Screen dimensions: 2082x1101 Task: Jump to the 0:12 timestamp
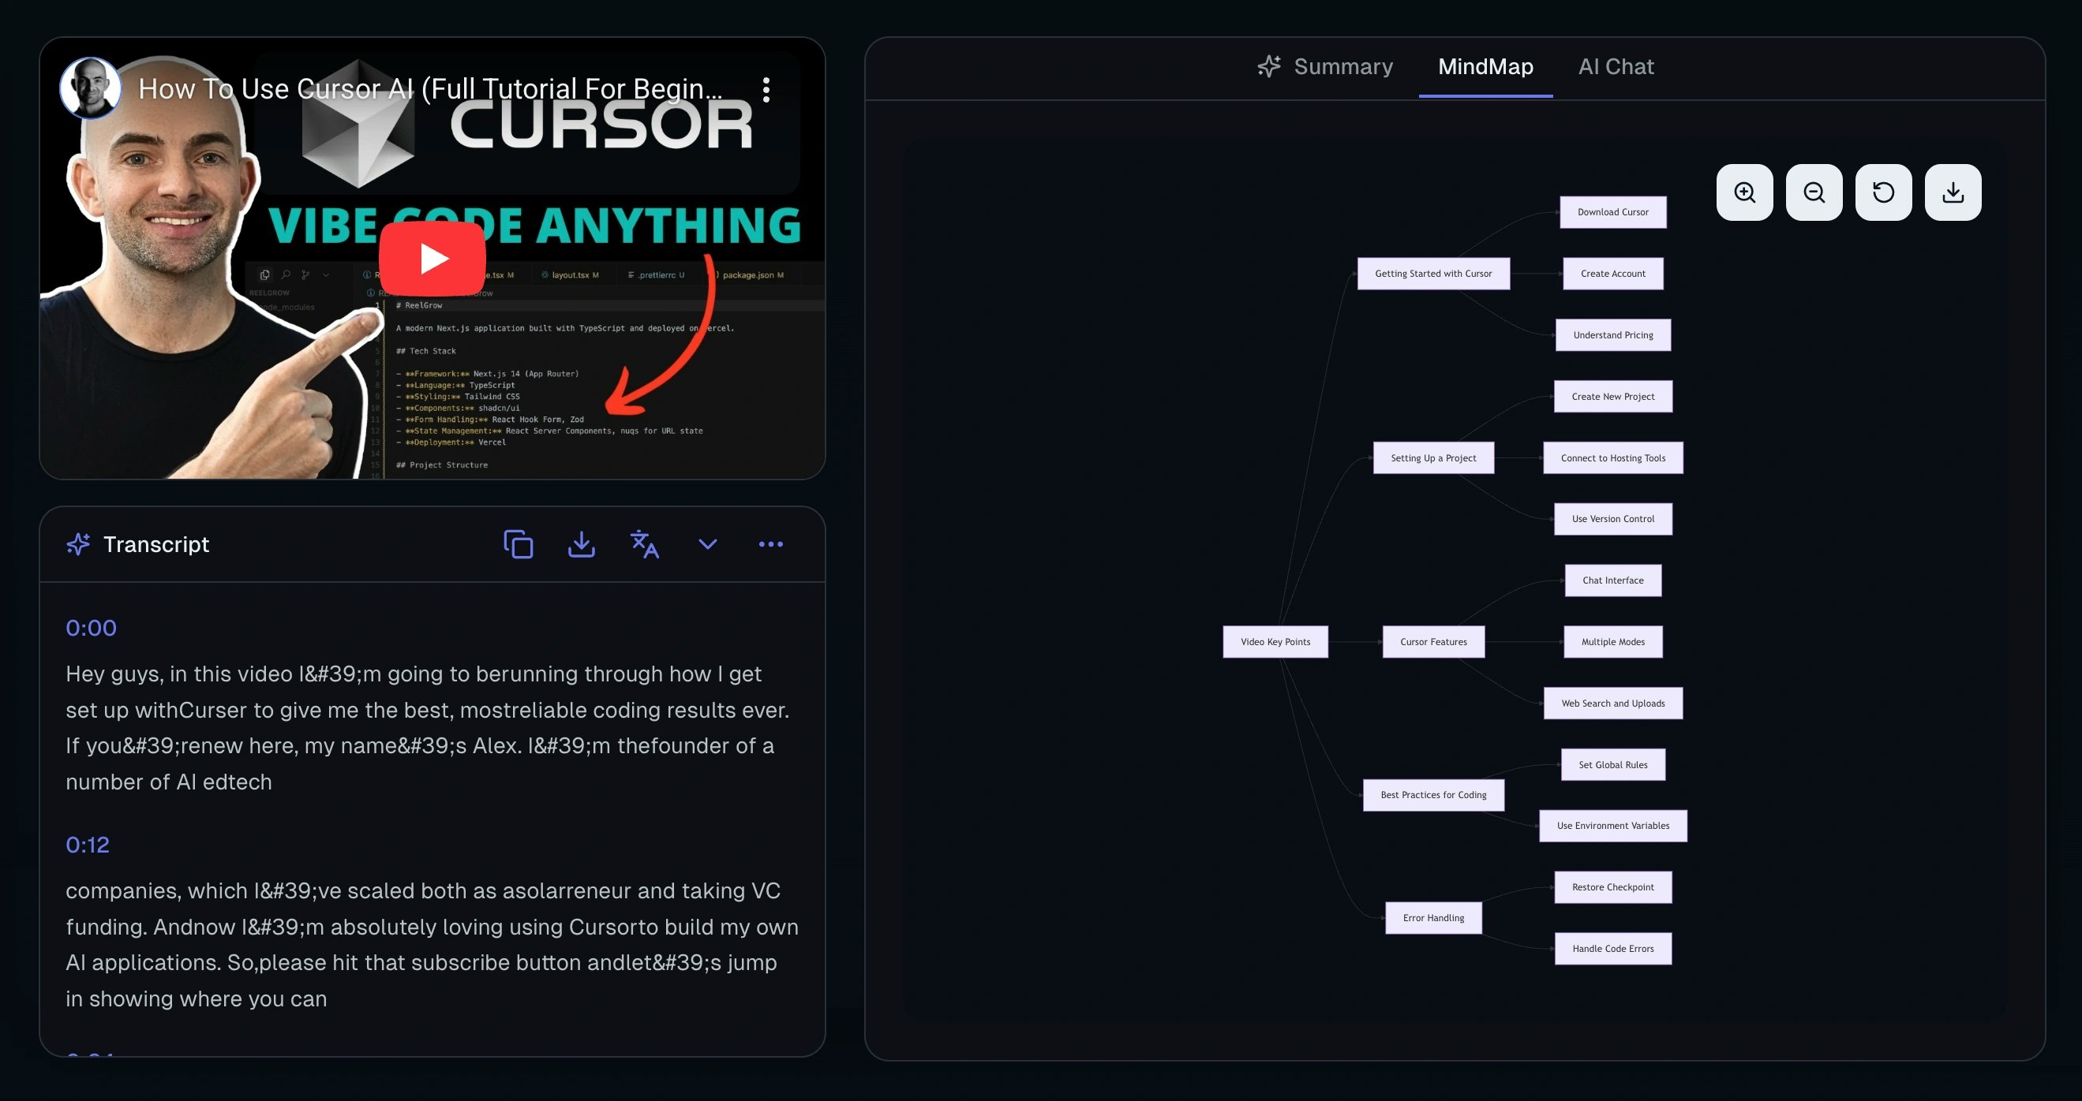pyautogui.click(x=87, y=845)
